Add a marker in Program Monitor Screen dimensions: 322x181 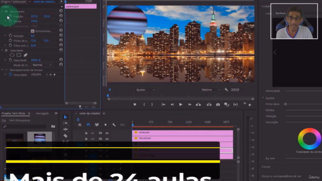pyautogui.click(x=135, y=105)
